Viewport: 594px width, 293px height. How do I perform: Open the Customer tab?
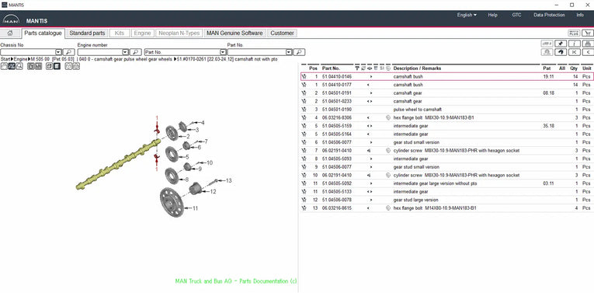[282, 33]
